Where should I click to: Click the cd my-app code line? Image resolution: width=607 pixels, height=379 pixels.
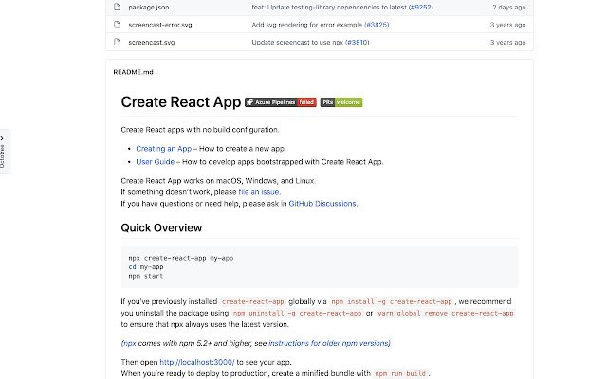point(146,267)
